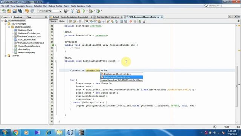Click the Previous Bookmark editor icon
Image resolution: width=241 pixels, height=136 pixels.
[108, 21]
